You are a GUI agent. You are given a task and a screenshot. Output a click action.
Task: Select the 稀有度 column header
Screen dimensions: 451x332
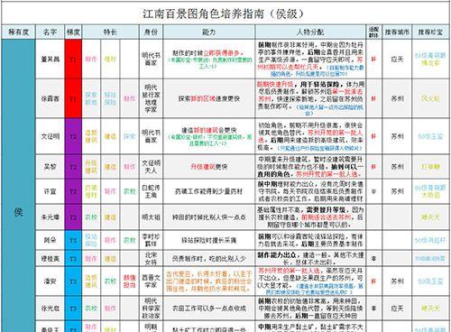pyautogui.click(x=19, y=32)
